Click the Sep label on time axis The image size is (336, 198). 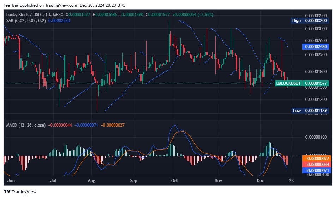coord(133,181)
